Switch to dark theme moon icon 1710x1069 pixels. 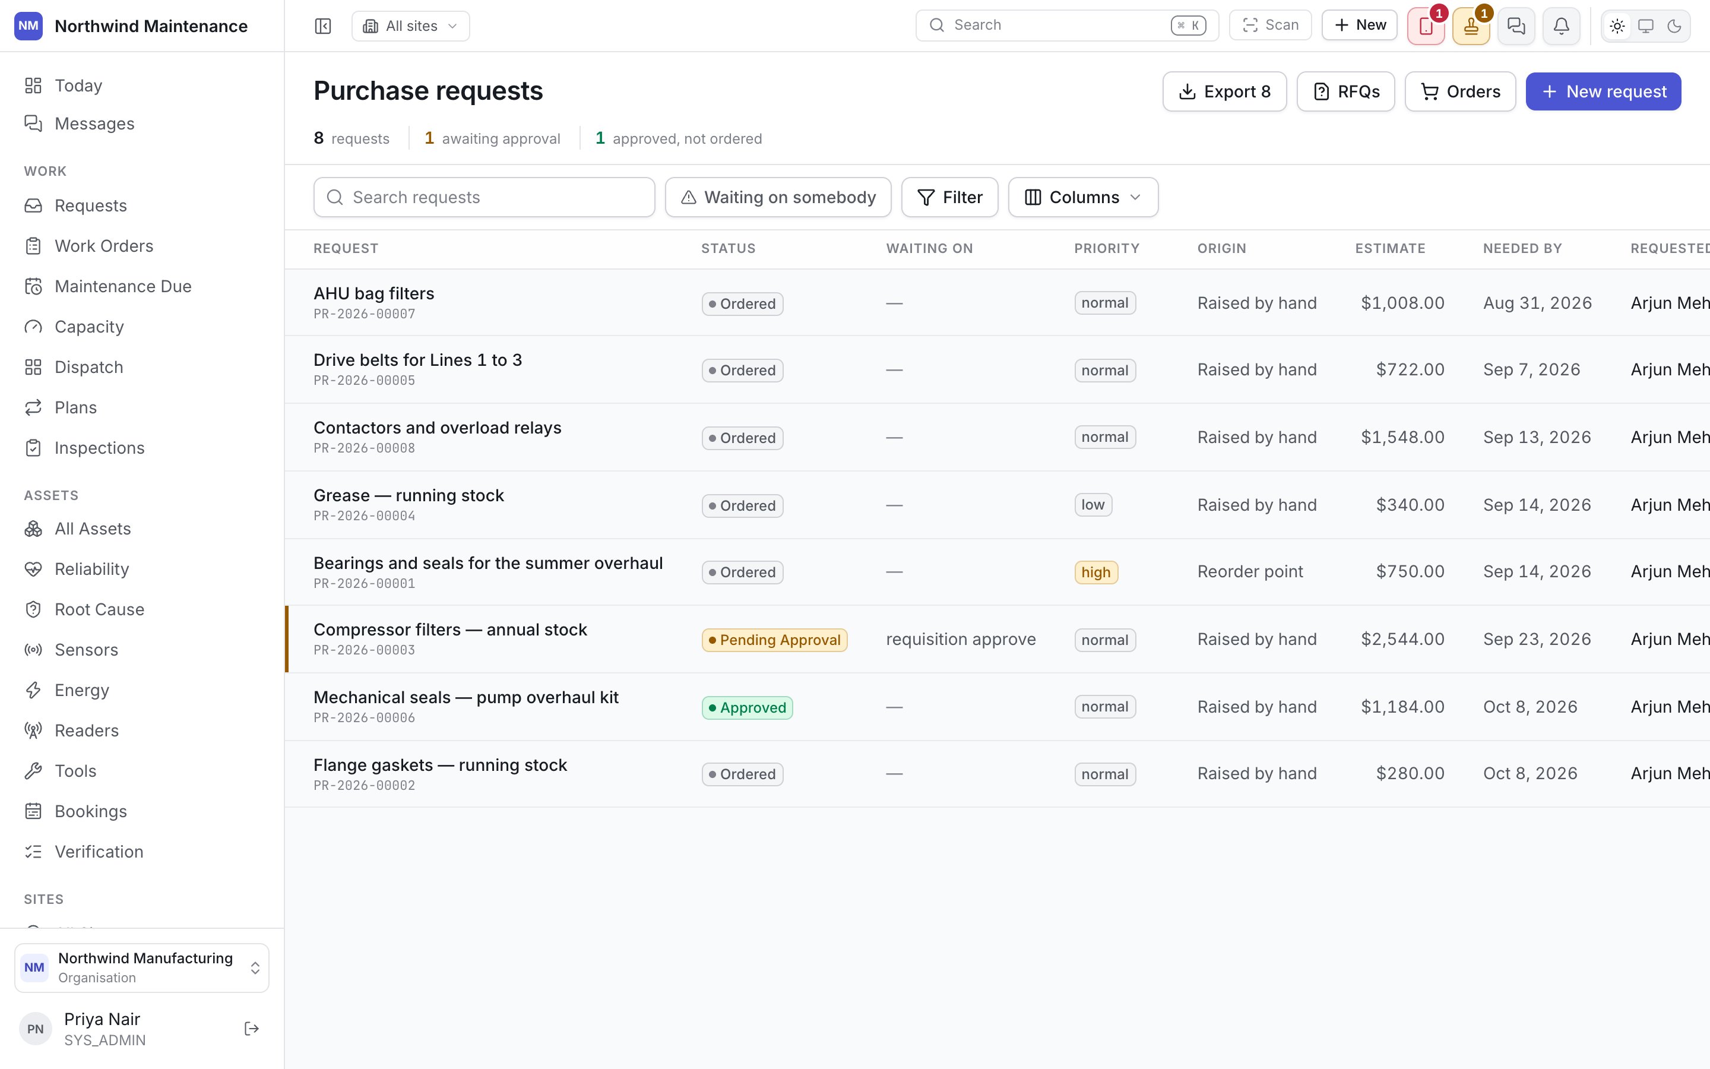[x=1674, y=26]
